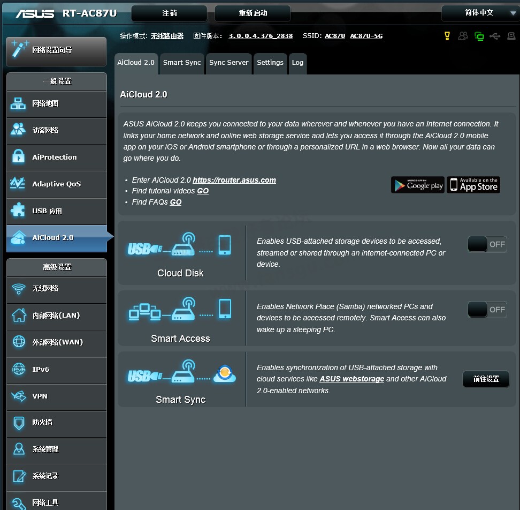Click the system log notepad icon
The image size is (520, 510).
[19, 476]
